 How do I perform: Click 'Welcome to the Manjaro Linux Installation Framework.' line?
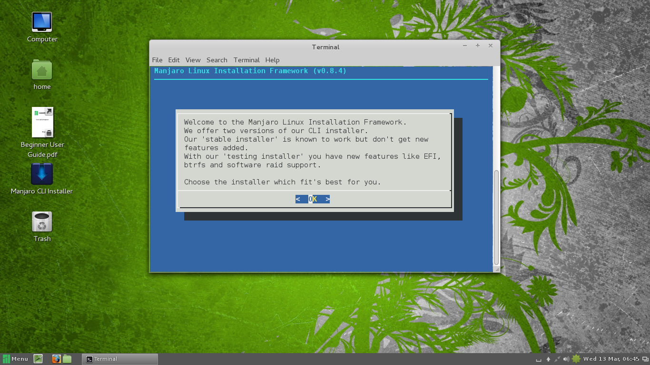(x=295, y=122)
